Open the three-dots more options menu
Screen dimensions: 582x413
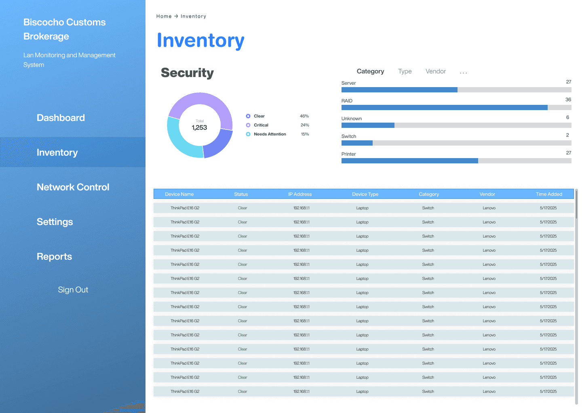[463, 72]
